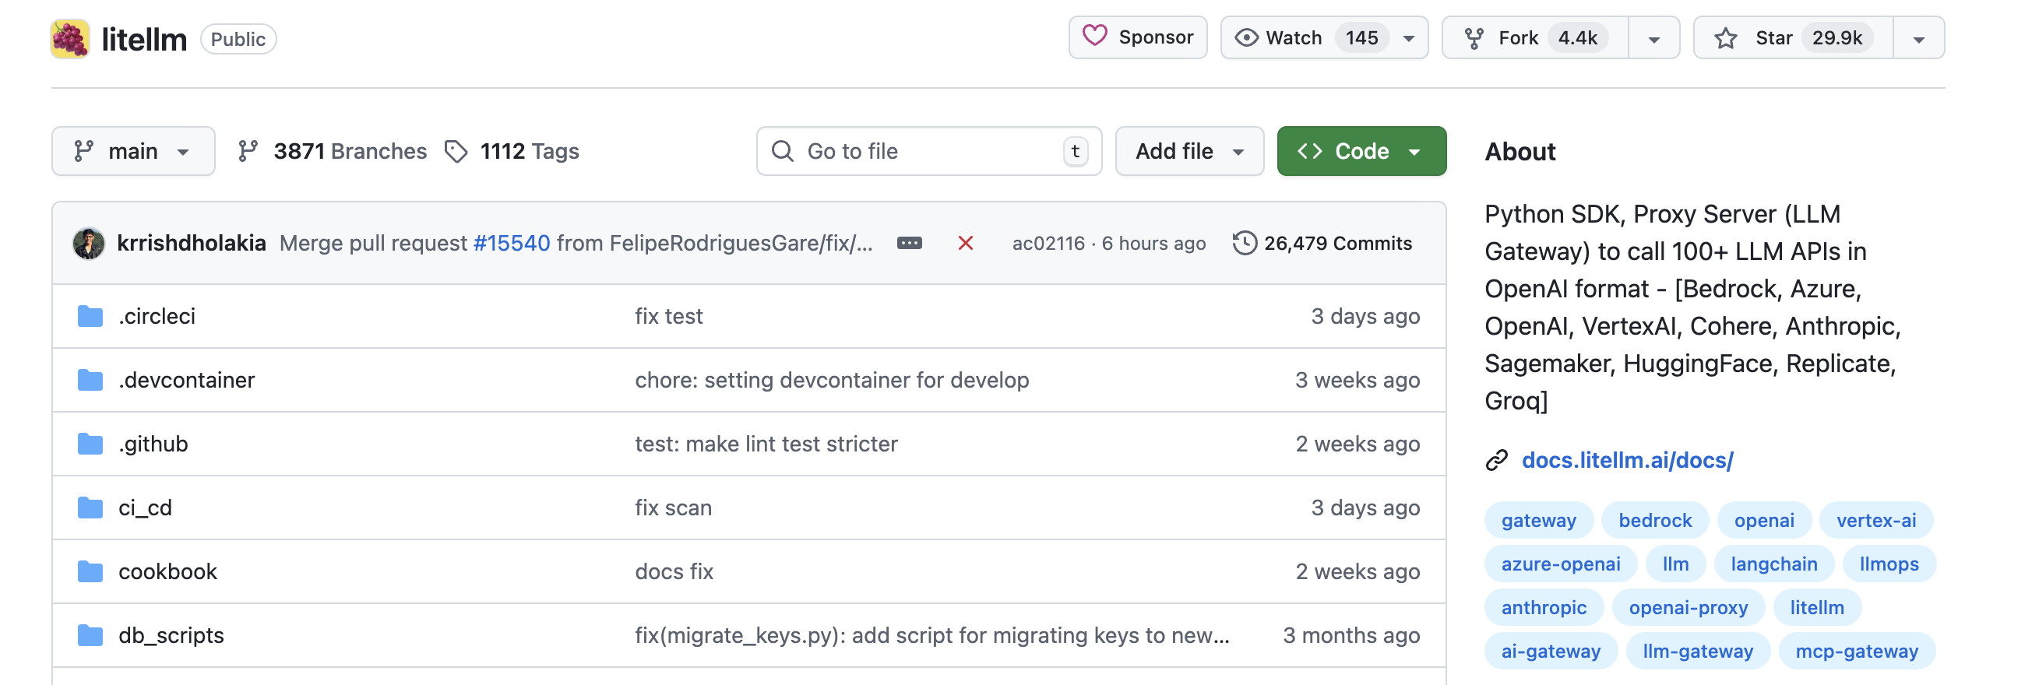Expand commit message with ellipsis icon

[x=909, y=243]
